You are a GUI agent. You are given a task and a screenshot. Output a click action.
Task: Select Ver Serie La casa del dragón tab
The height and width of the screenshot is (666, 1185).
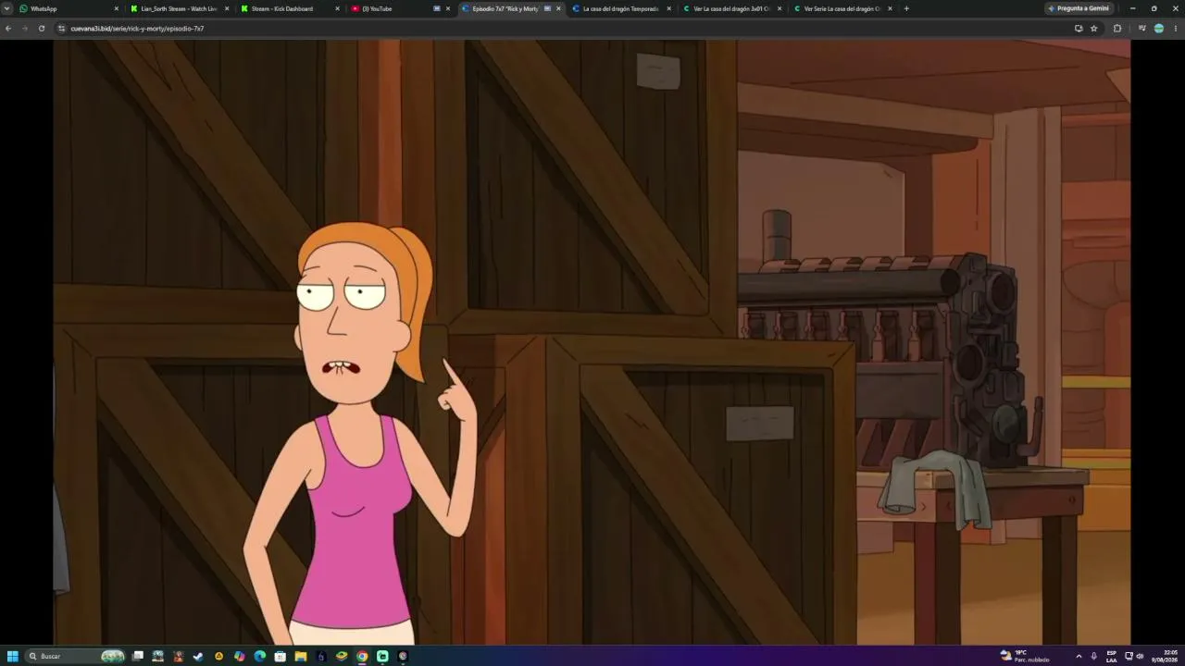pos(842,8)
